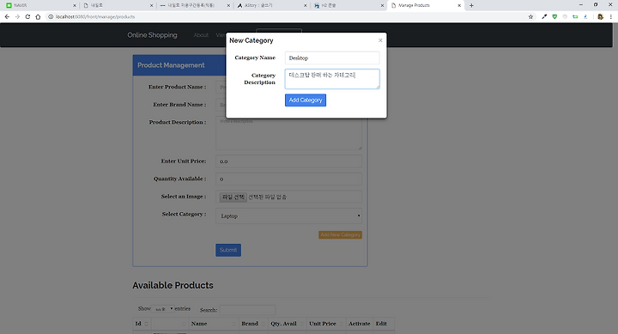This screenshot has width=618, height=334.
Task: Go forward in browser history
Action: (x=17, y=16)
